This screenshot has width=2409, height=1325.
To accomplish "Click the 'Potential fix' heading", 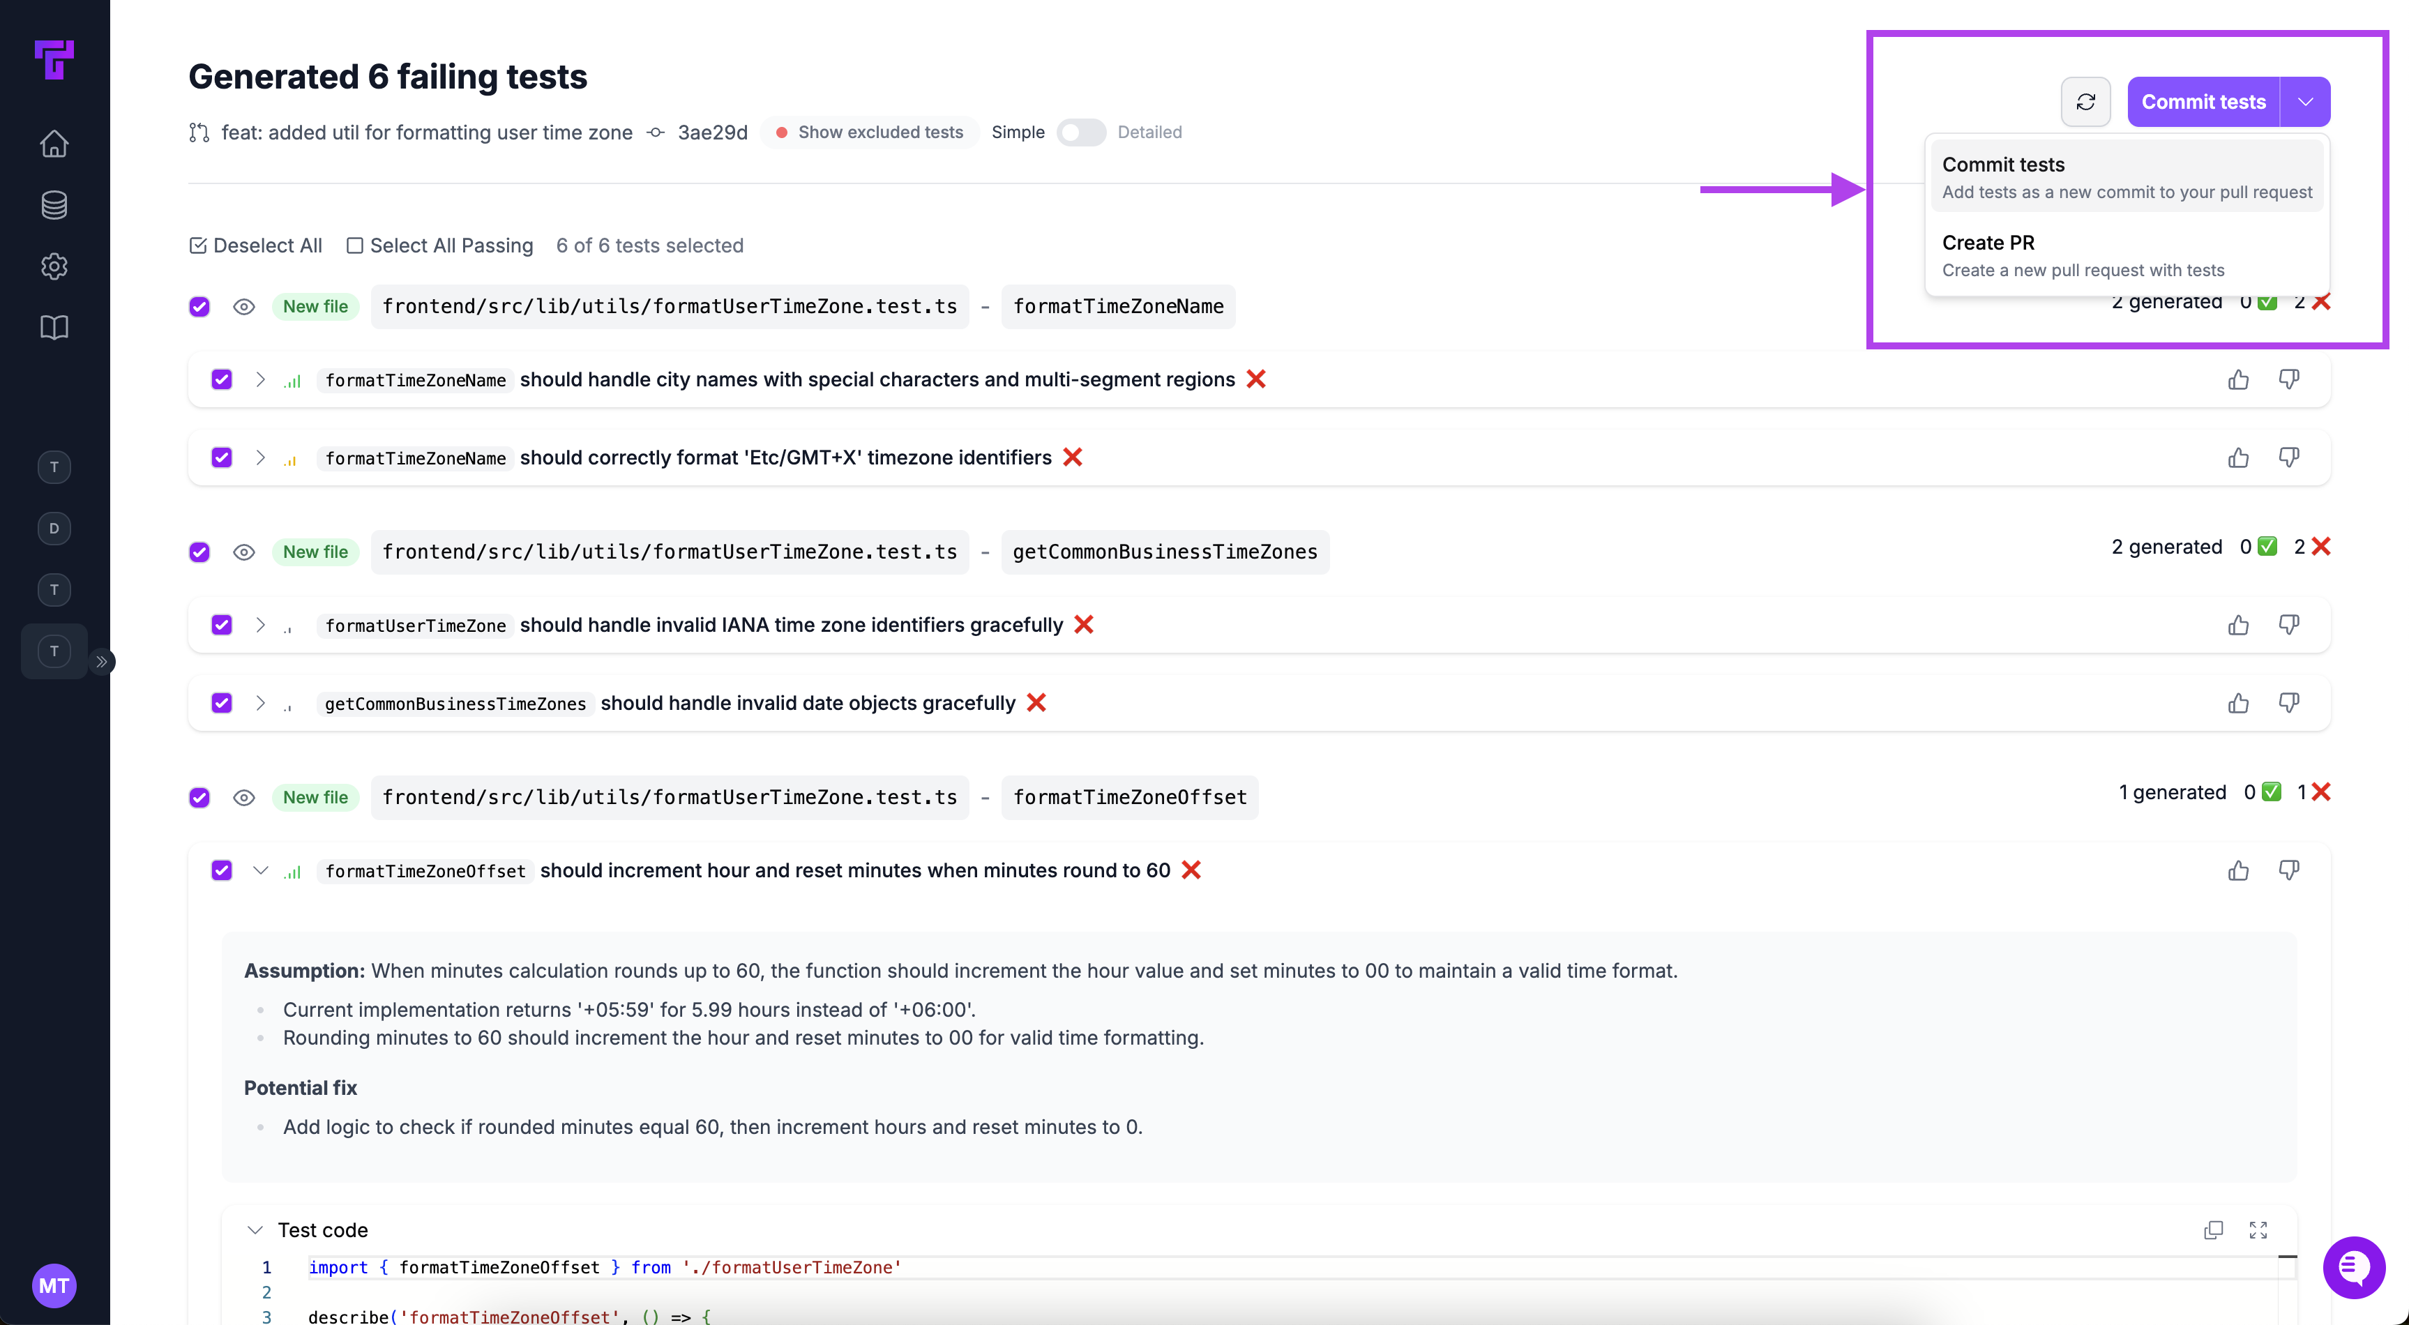I will pos(300,1087).
